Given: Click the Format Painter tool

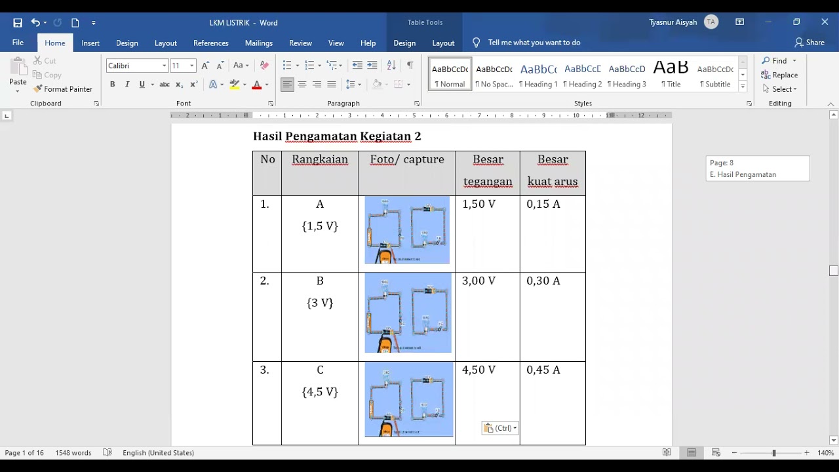Looking at the screenshot, I should (x=63, y=89).
